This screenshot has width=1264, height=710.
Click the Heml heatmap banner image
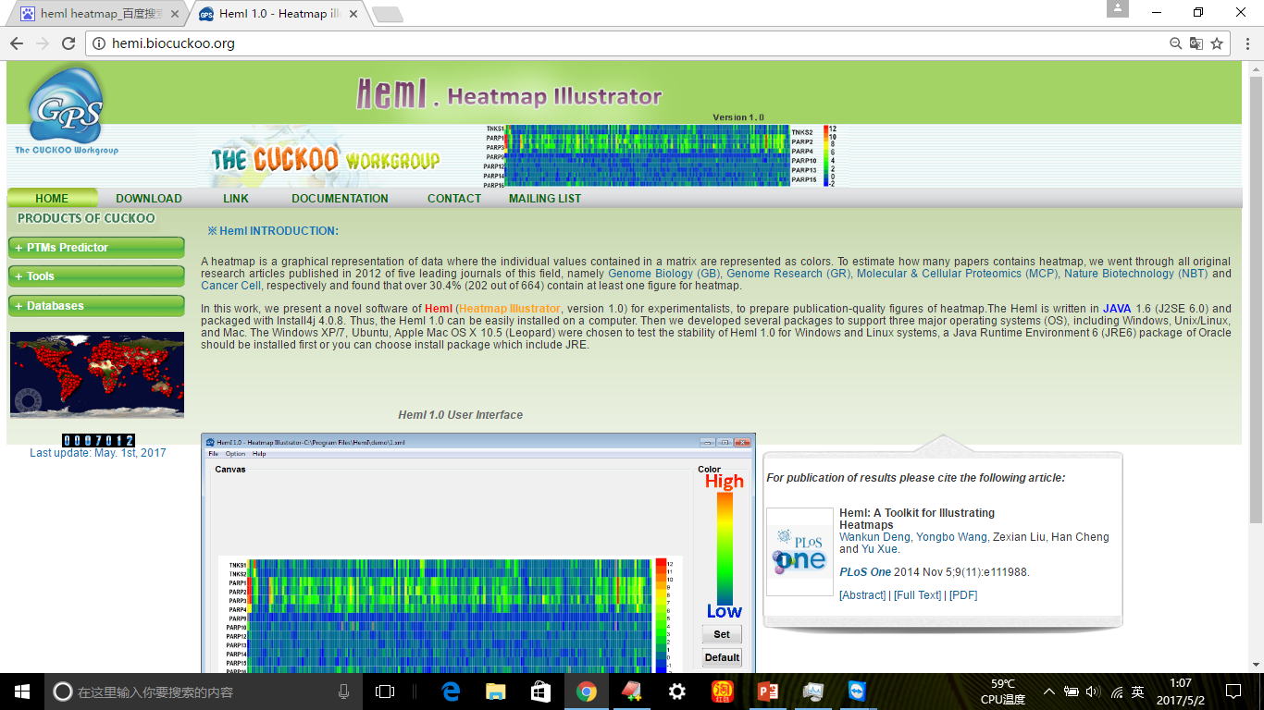[661, 156]
